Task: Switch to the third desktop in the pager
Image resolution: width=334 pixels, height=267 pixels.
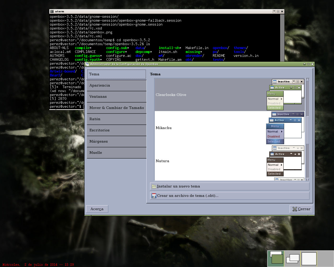Action: coord(309,258)
